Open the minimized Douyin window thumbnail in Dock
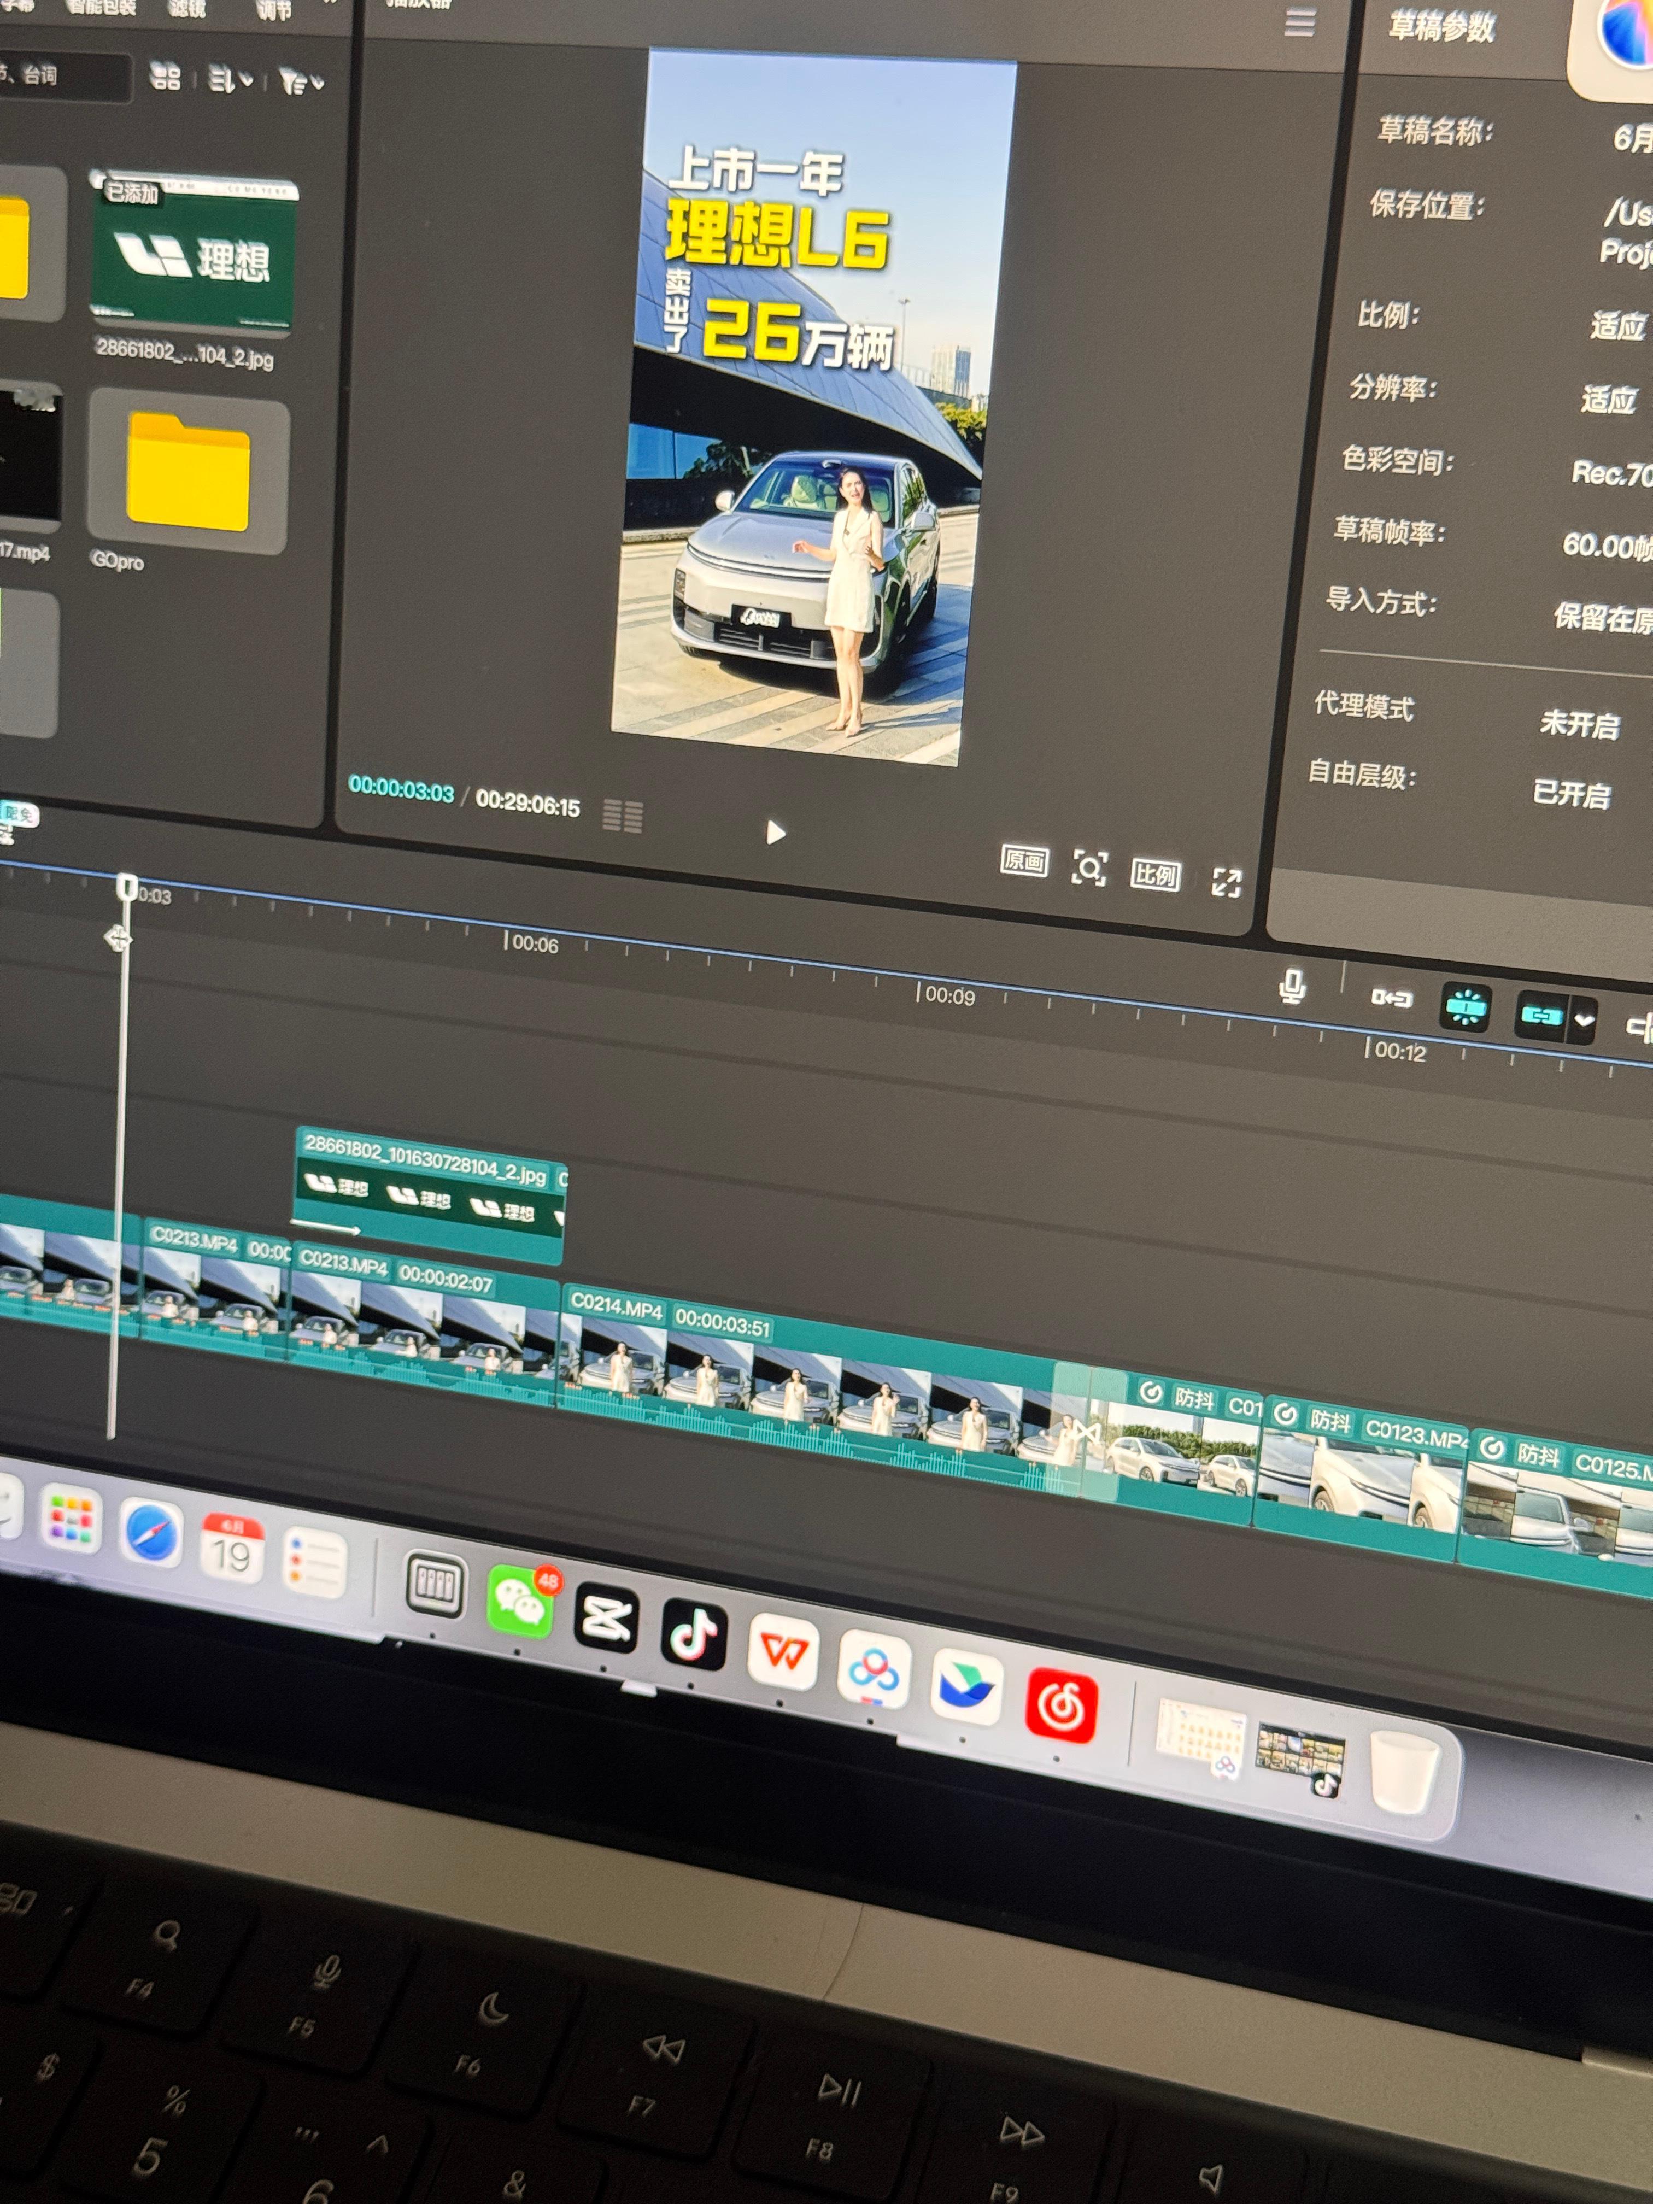1653x2204 pixels. [x=1300, y=1761]
